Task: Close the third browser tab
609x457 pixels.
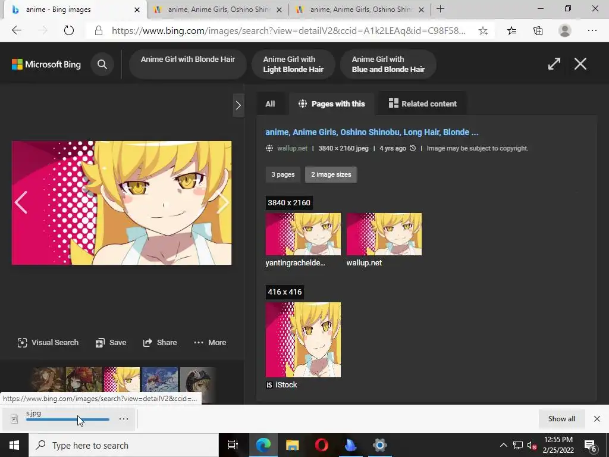Action: pyautogui.click(x=421, y=10)
